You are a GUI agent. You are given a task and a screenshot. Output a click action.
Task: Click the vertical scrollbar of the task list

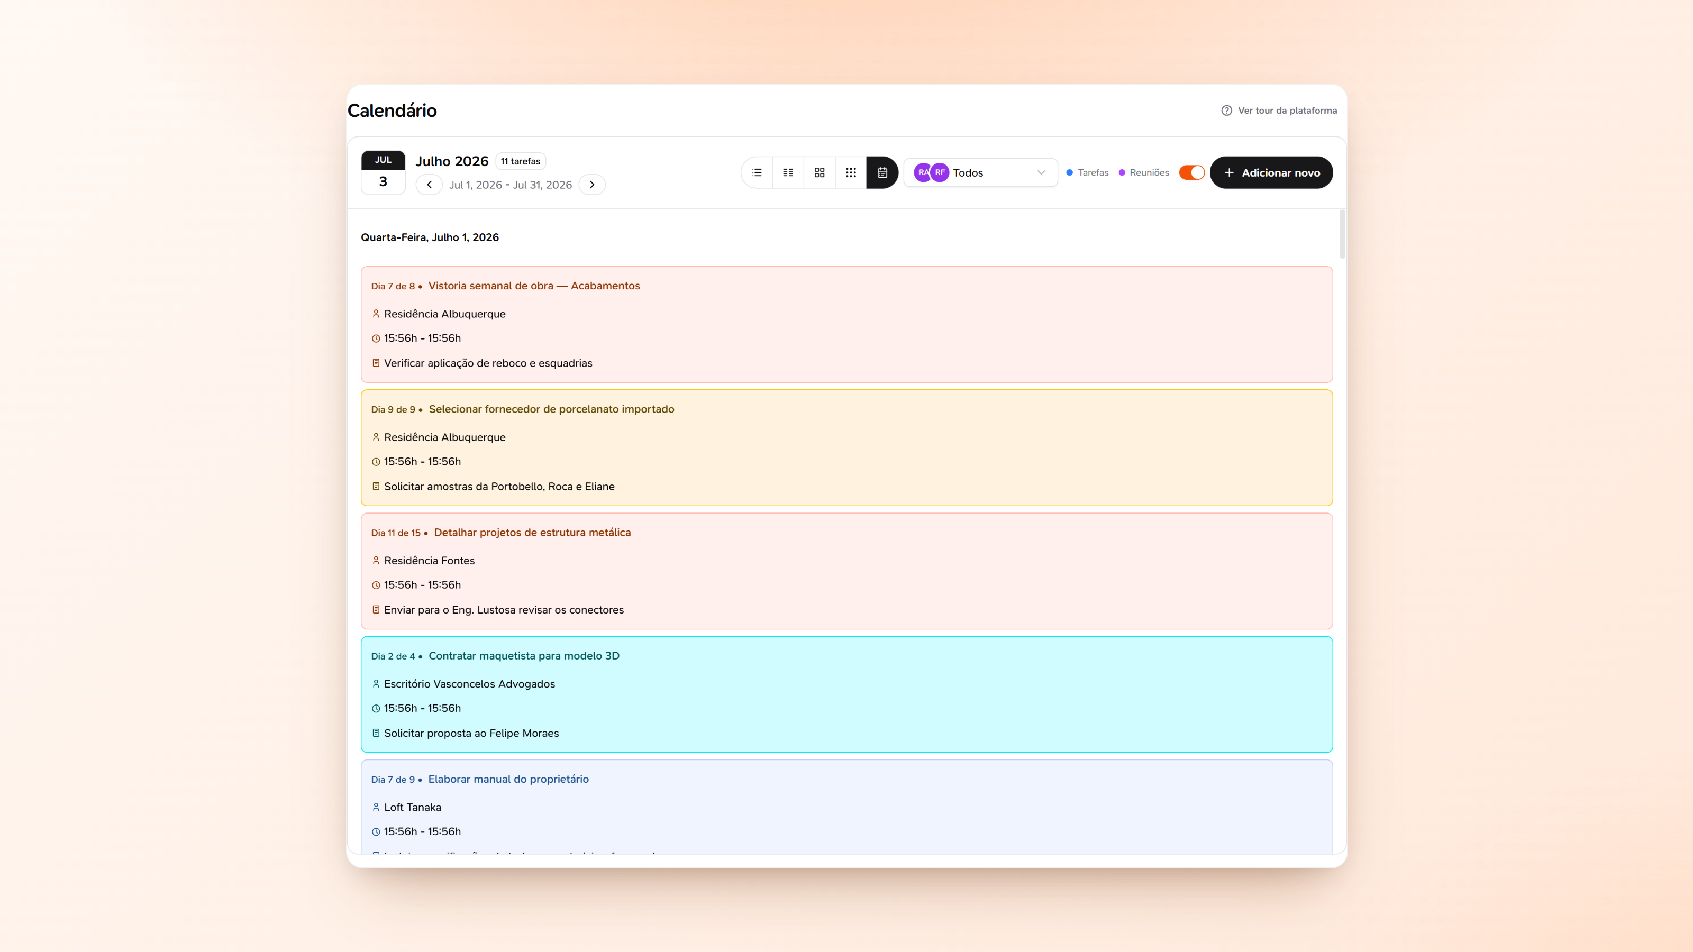pos(1342,234)
